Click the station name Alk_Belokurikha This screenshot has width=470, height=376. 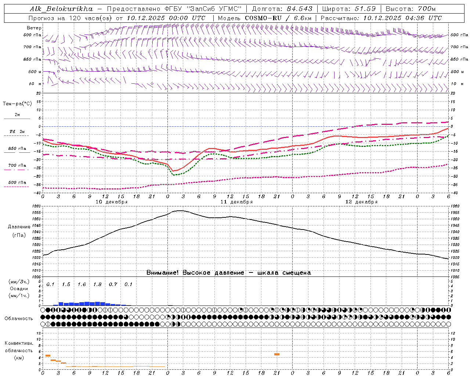61,9
